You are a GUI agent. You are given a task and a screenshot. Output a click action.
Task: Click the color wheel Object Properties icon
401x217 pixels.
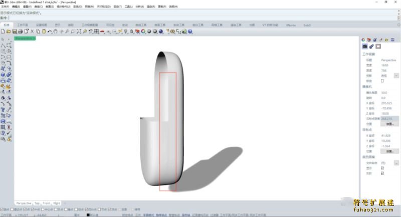pyautogui.click(x=143, y=32)
